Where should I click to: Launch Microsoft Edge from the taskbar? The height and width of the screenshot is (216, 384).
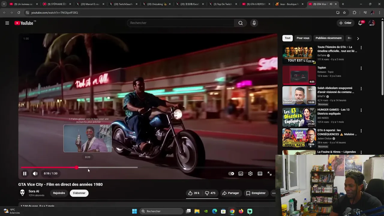coord(214,211)
